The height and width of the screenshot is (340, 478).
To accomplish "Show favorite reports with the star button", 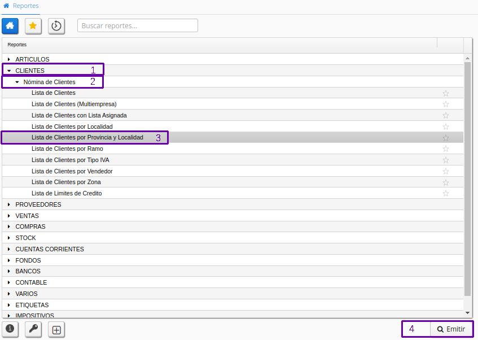I will pos(33,26).
